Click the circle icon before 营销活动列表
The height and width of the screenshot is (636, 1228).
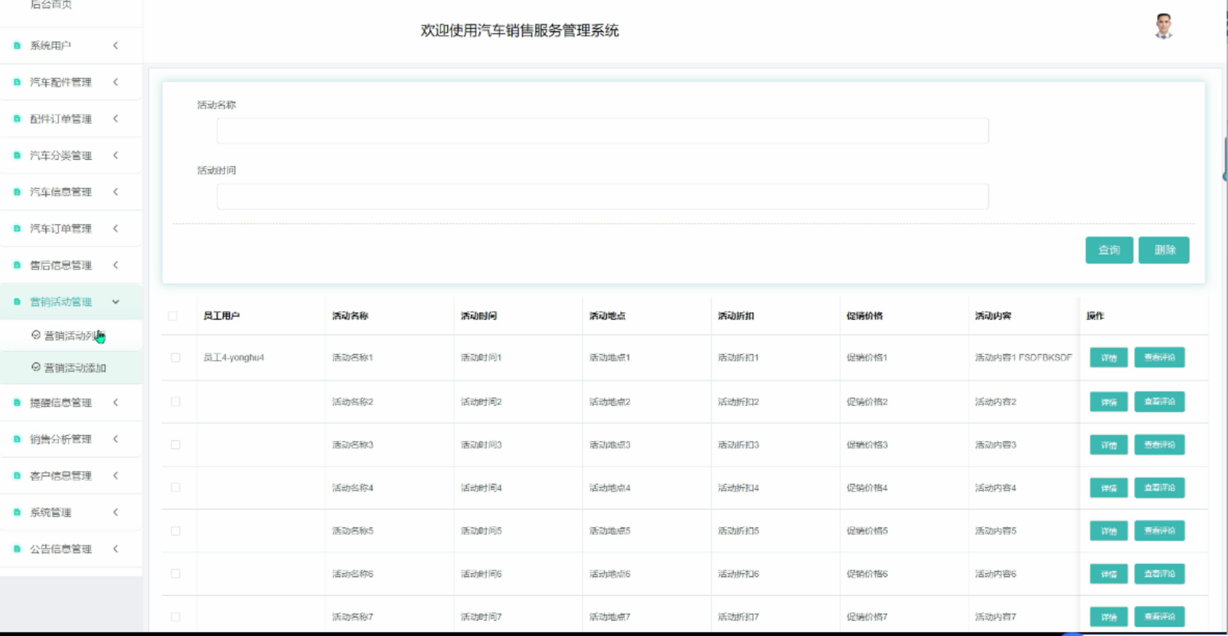pos(36,335)
